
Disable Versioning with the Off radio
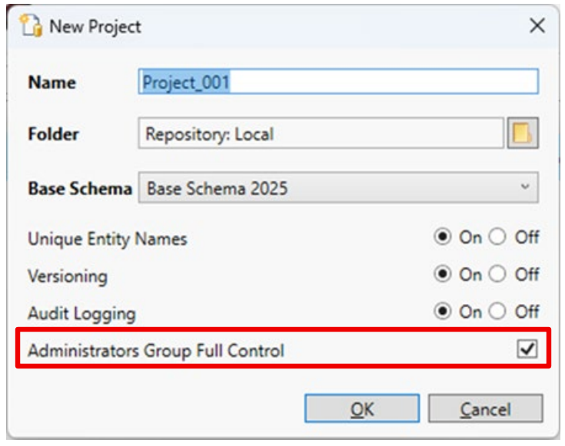point(497,274)
